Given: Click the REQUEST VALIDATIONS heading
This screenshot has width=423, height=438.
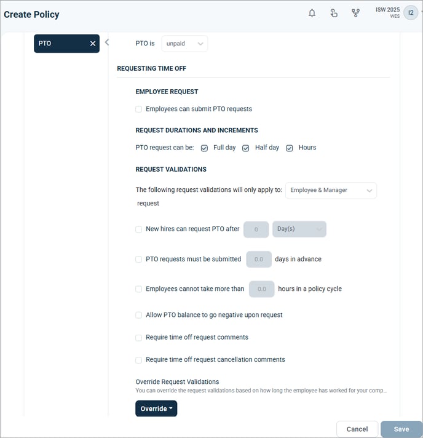Looking at the screenshot, I should click(x=171, y=169).
